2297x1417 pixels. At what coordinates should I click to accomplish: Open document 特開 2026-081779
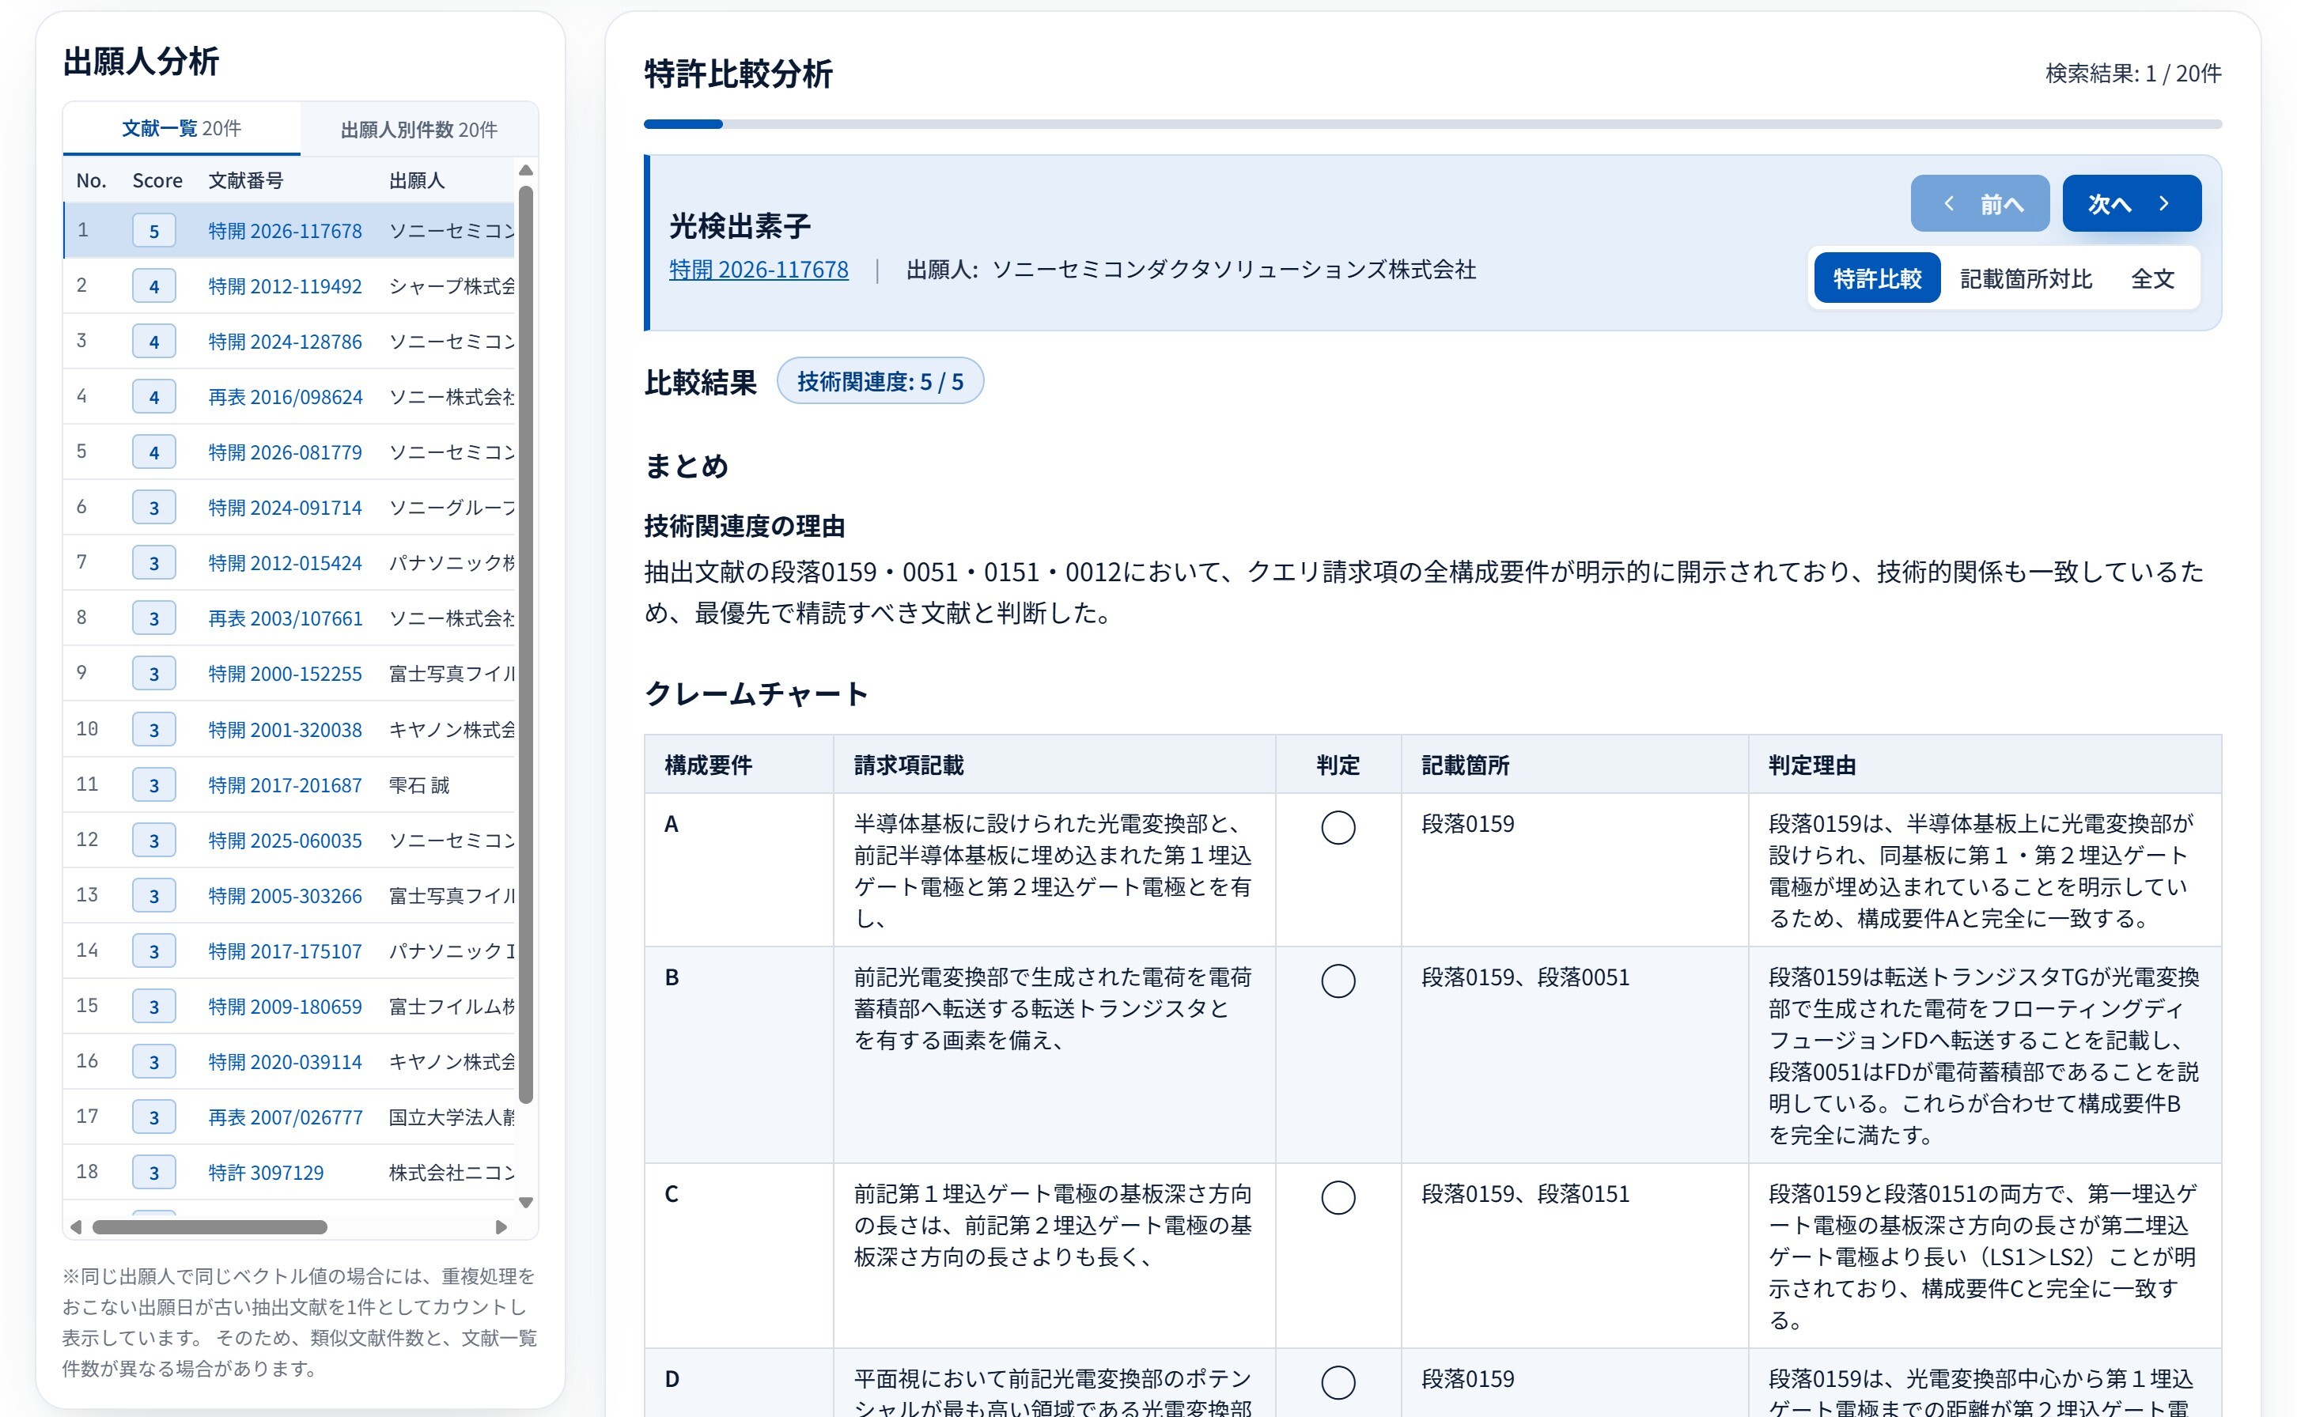[x=285, y=452]
